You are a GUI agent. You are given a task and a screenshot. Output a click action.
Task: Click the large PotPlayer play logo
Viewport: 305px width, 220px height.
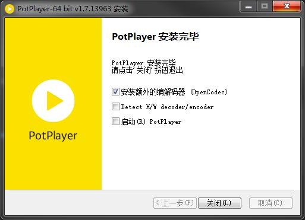click(x=54, y=101)
